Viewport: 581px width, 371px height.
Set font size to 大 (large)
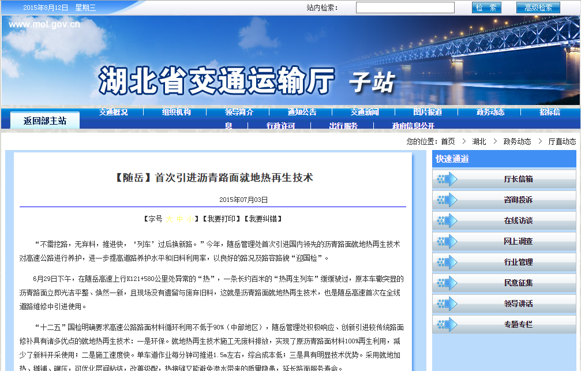coord(169,219)
